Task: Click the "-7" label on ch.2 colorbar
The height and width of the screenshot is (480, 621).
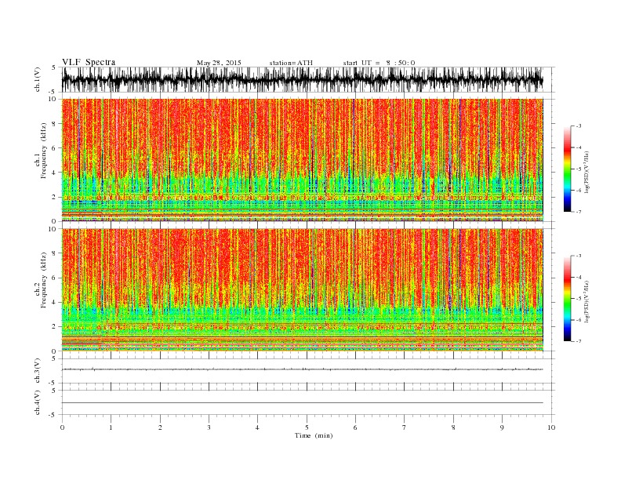Action: (579, 341)
